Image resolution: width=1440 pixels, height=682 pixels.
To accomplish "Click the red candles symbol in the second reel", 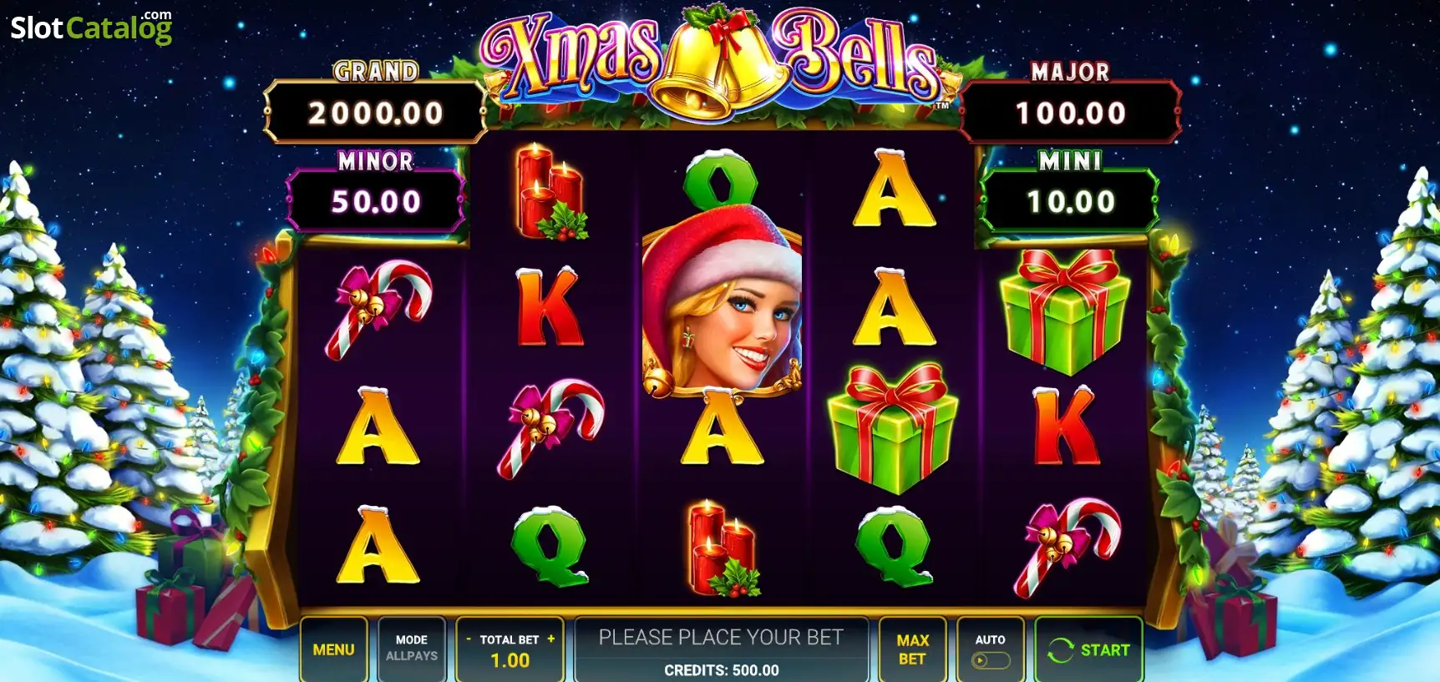I will [x=551, y=192].
